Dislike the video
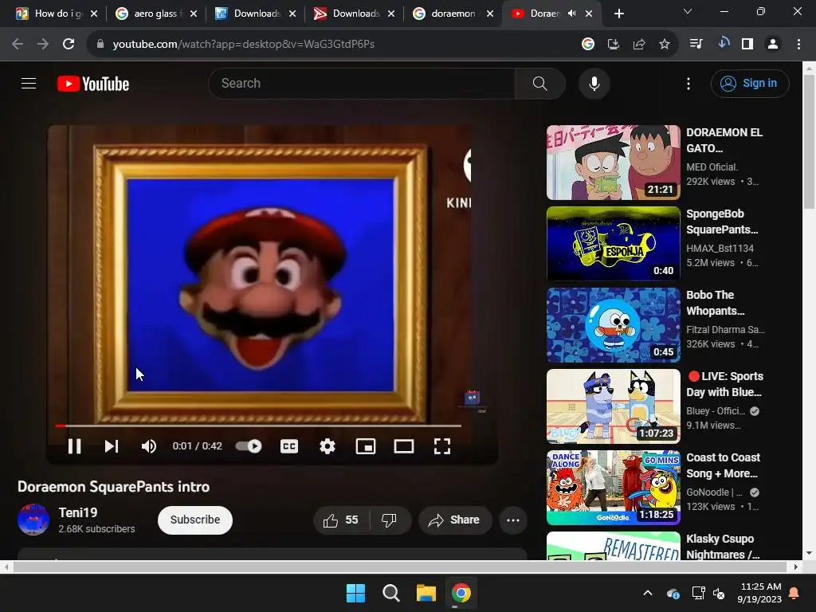This screenshot has width=816, height=612. [x=389, y=520]
